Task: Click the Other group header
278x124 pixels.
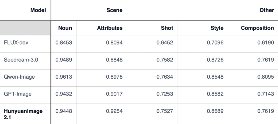Action: tap(267, 10)
